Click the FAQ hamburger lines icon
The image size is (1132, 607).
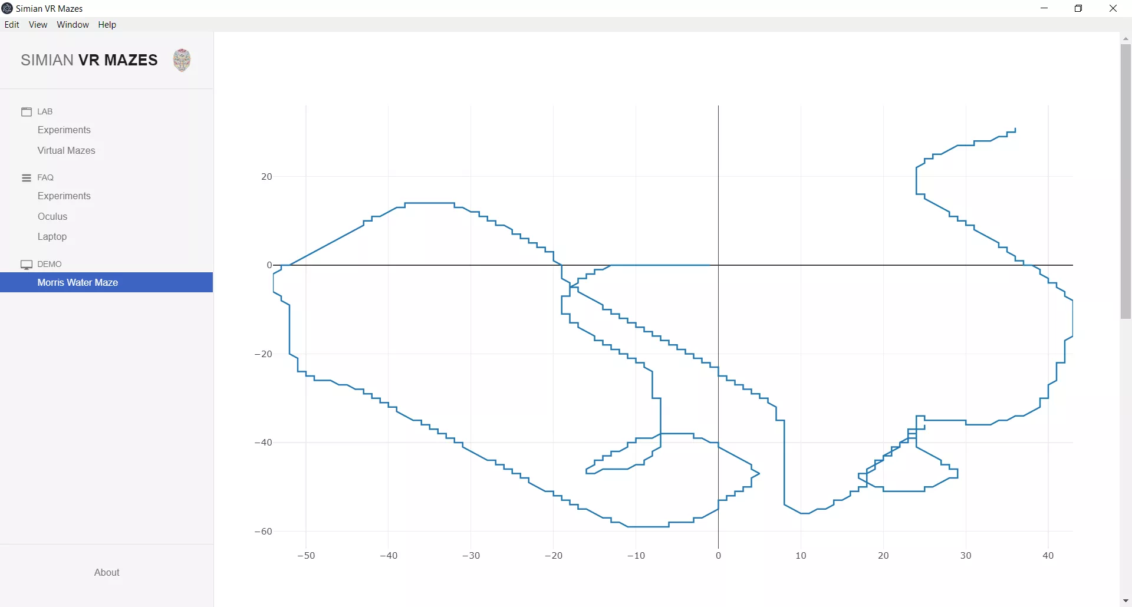point(27,177)
